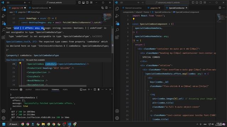Image resolution: width=227 pixels, height=127 pixels.
Task: Open Explorer in the left VS Code window
Action: 4,9
